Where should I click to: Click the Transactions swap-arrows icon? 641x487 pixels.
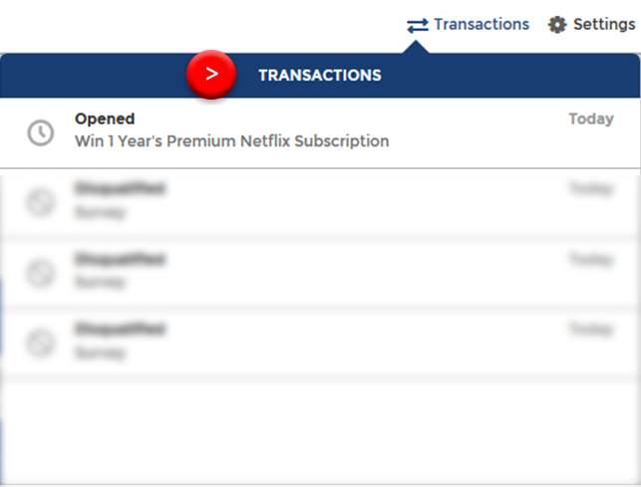click(418, 25)
